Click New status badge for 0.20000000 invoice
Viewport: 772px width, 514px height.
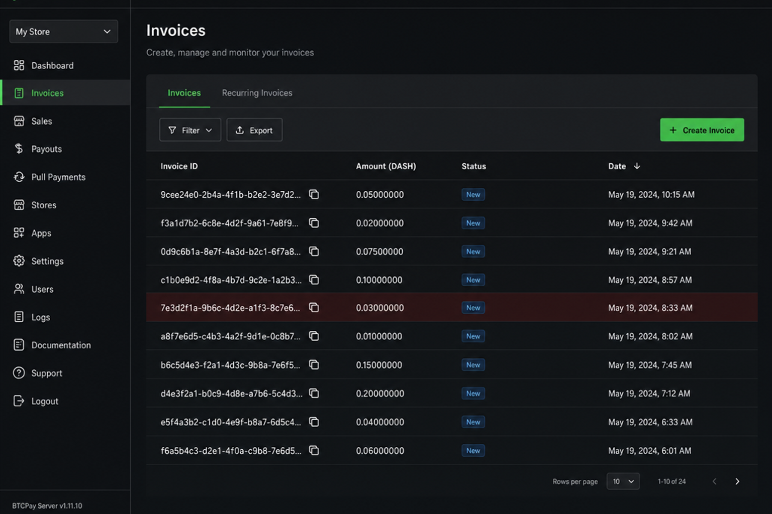pos(473,394)
